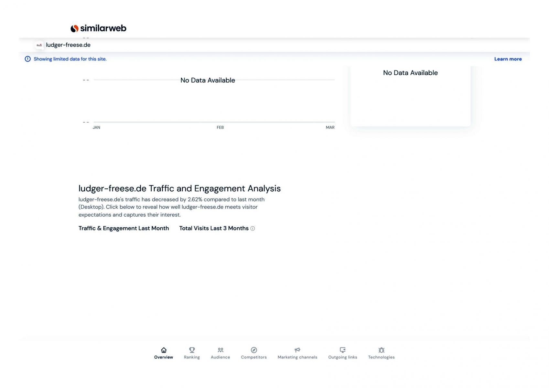Open the Competitors tab
Image resolution: width=549 pixels, height=388 pixels.
click(254, 353)
